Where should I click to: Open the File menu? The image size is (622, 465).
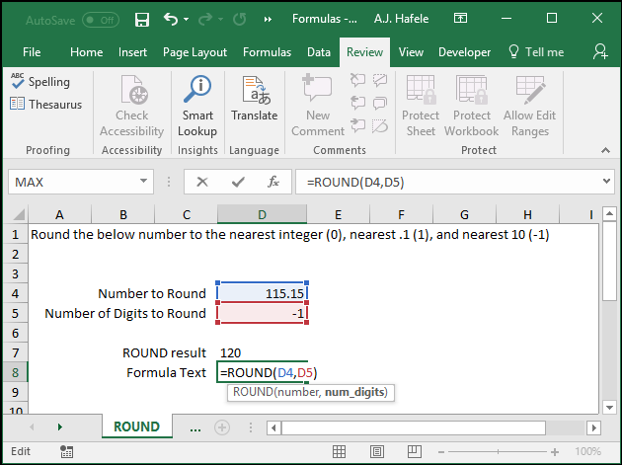[32, 52]
